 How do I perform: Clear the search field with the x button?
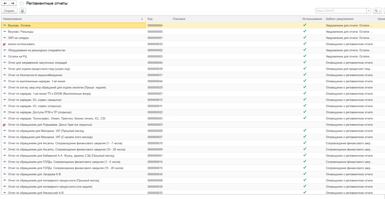point(369,11)
